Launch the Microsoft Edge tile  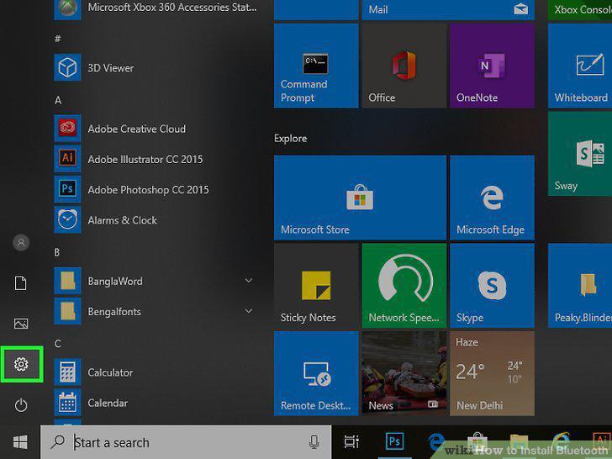(492, 198)
